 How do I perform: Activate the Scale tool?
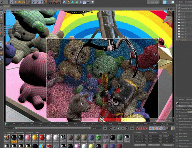[x=20, y=2]
